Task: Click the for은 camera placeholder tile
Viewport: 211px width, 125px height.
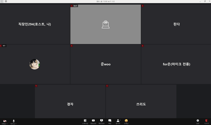Action: (x=106, y=24)
